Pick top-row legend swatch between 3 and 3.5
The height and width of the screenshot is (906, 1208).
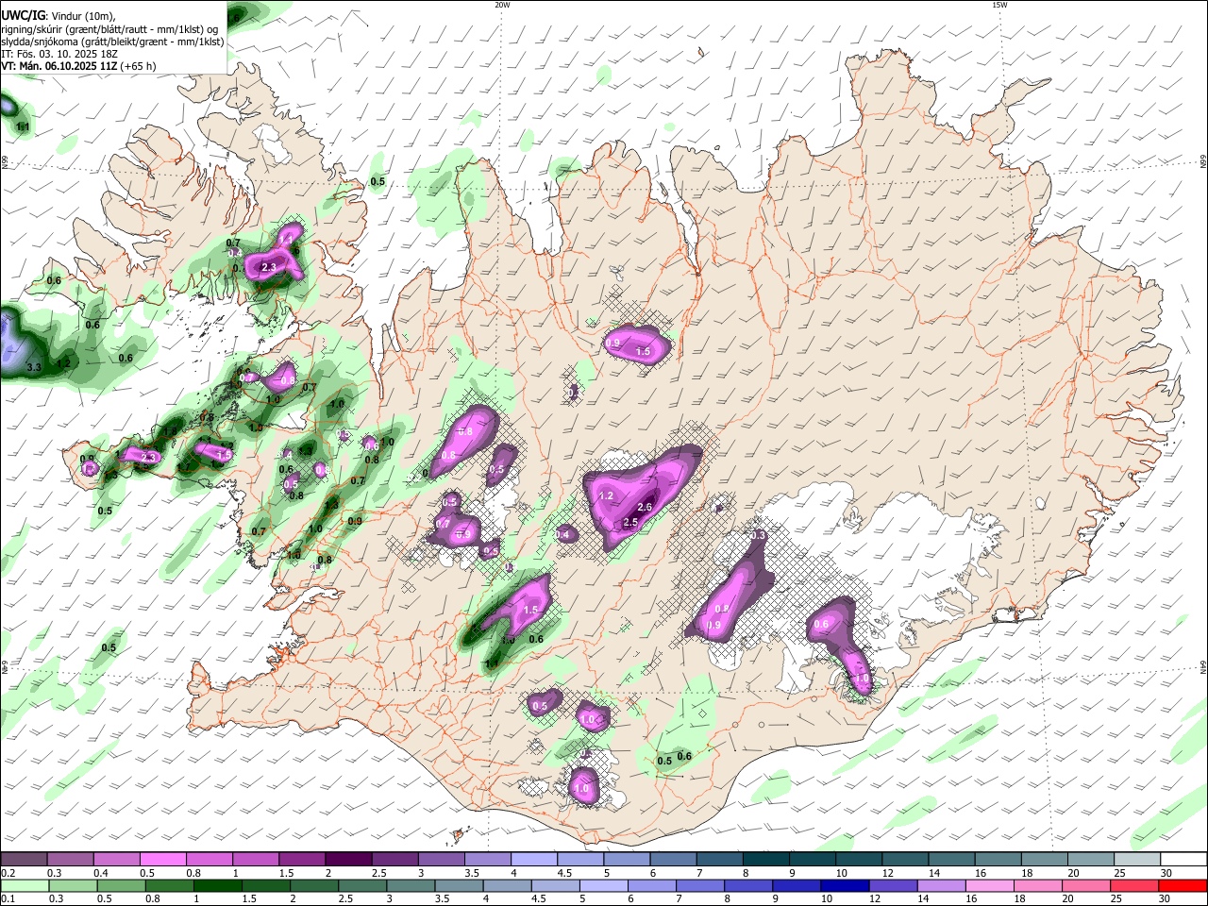coord(441,860)
